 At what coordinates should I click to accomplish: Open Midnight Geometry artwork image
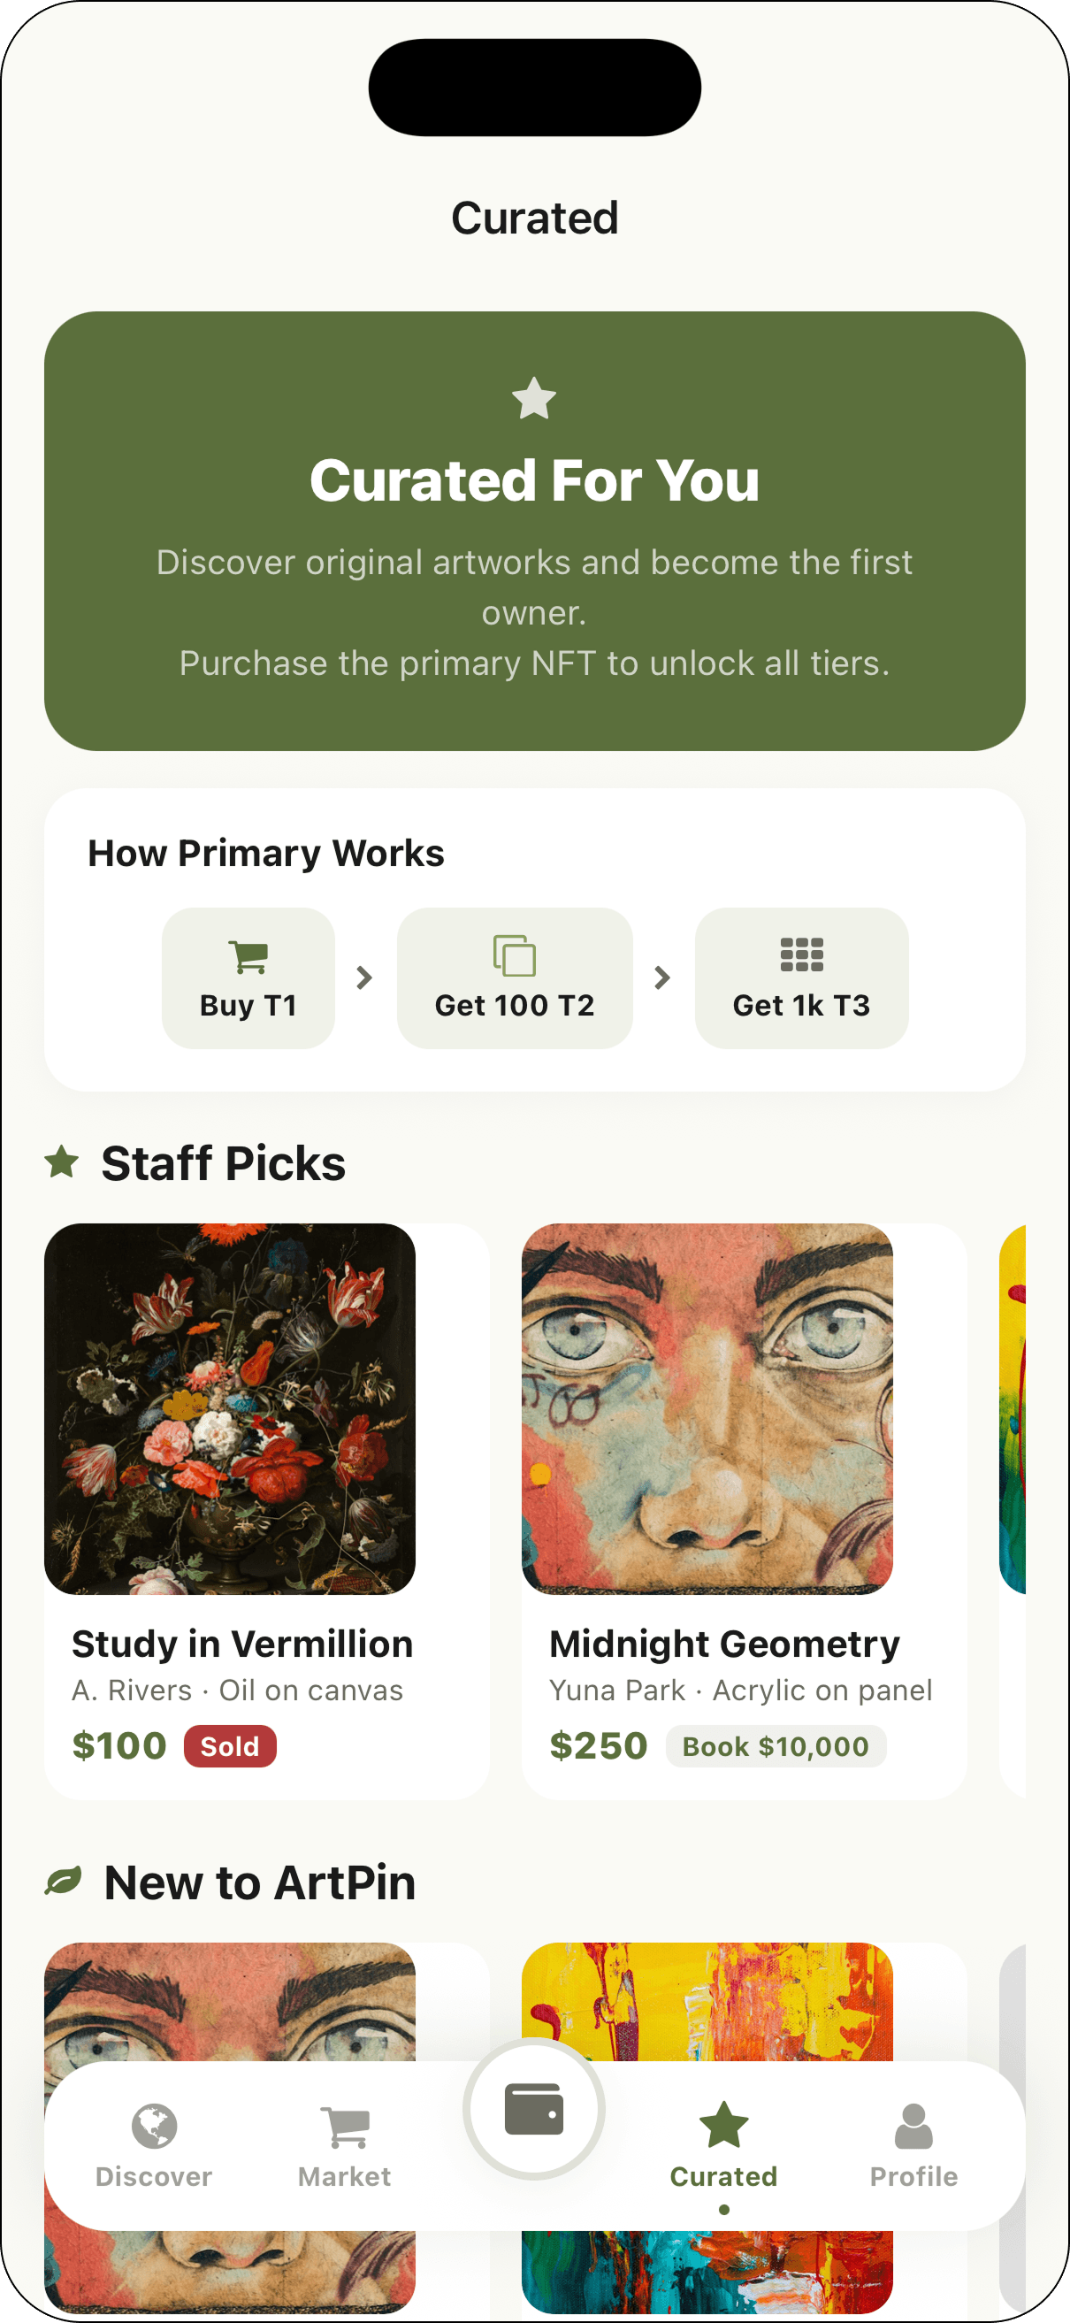click(x=707, y=1407)
